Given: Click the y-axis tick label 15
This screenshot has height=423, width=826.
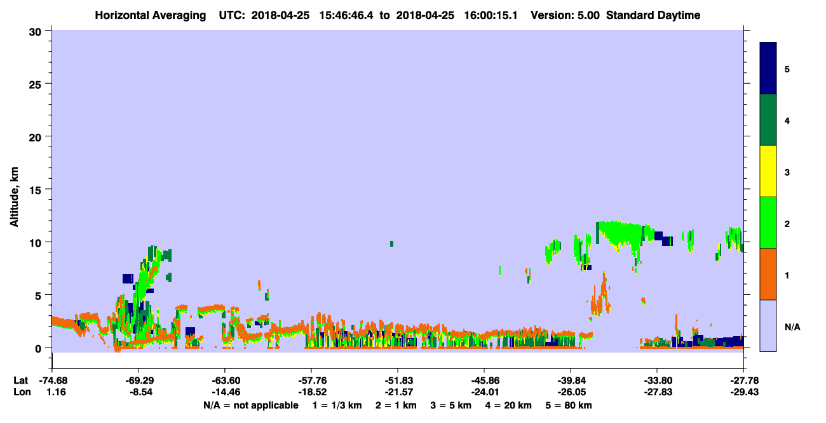Looking at the screenshot, I should click(x=37, y=189).
